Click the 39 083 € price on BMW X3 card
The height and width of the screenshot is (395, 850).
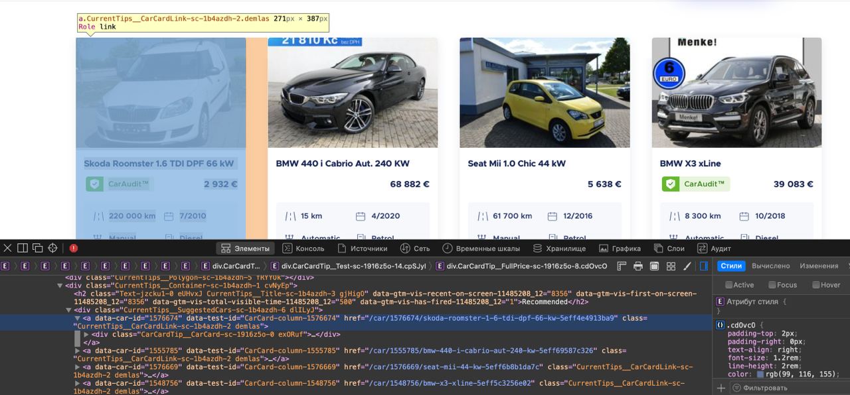pyautogui.click(x=794, y=184)
